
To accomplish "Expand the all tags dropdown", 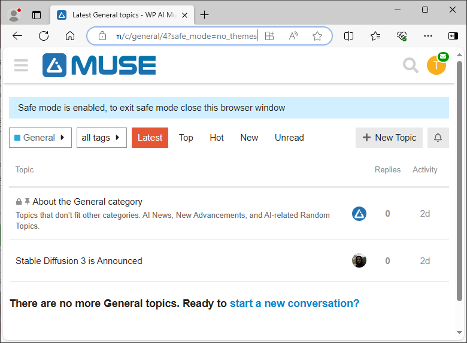I will [102, 138].
